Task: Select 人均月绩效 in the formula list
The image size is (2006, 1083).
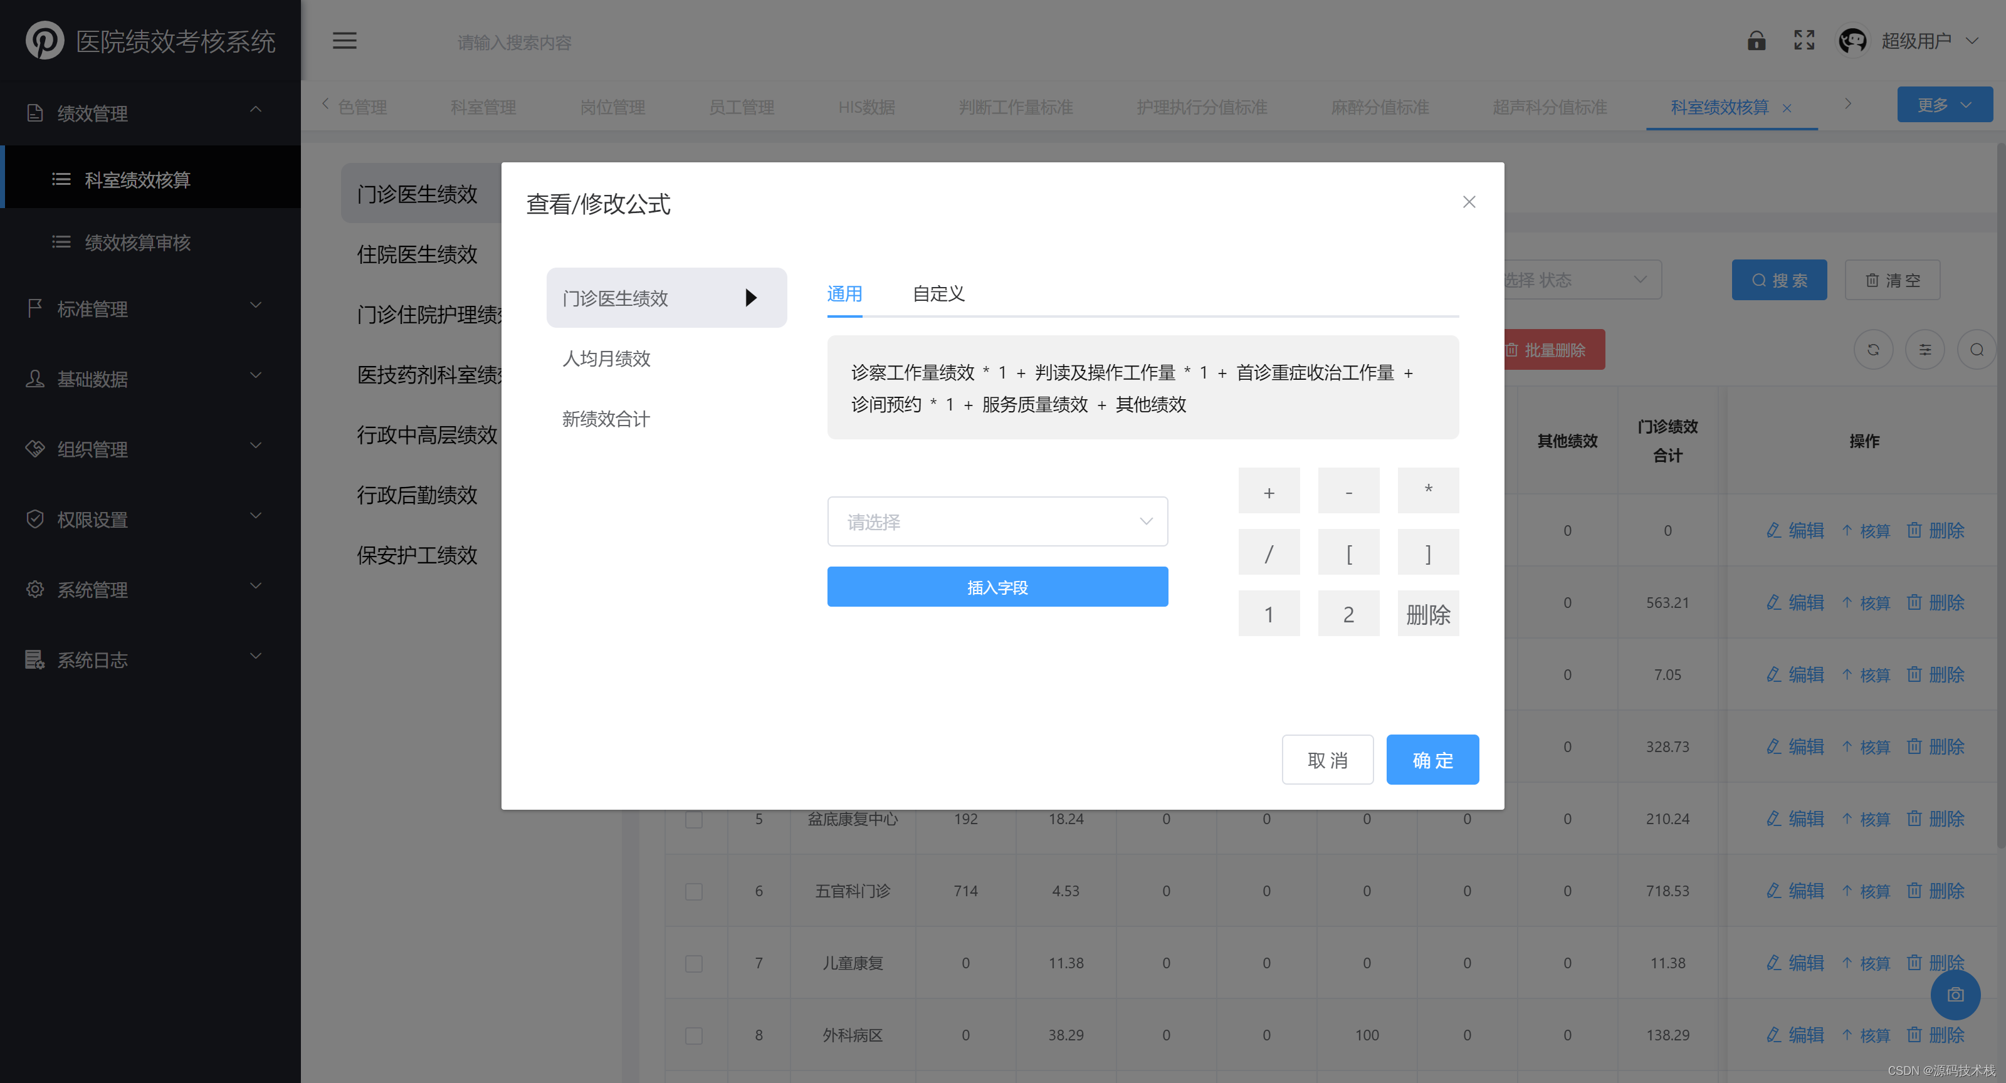Action: click(606, 358)
